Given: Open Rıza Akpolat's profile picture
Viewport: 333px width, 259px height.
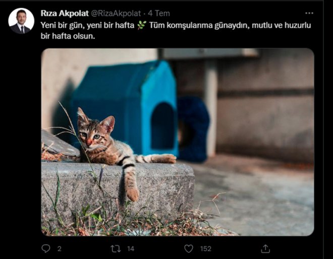Looking at the screenshot, I should (x=21, y=21).
